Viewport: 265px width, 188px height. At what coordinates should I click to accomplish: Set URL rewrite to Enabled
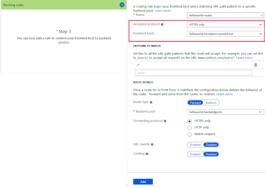[195, 145]
